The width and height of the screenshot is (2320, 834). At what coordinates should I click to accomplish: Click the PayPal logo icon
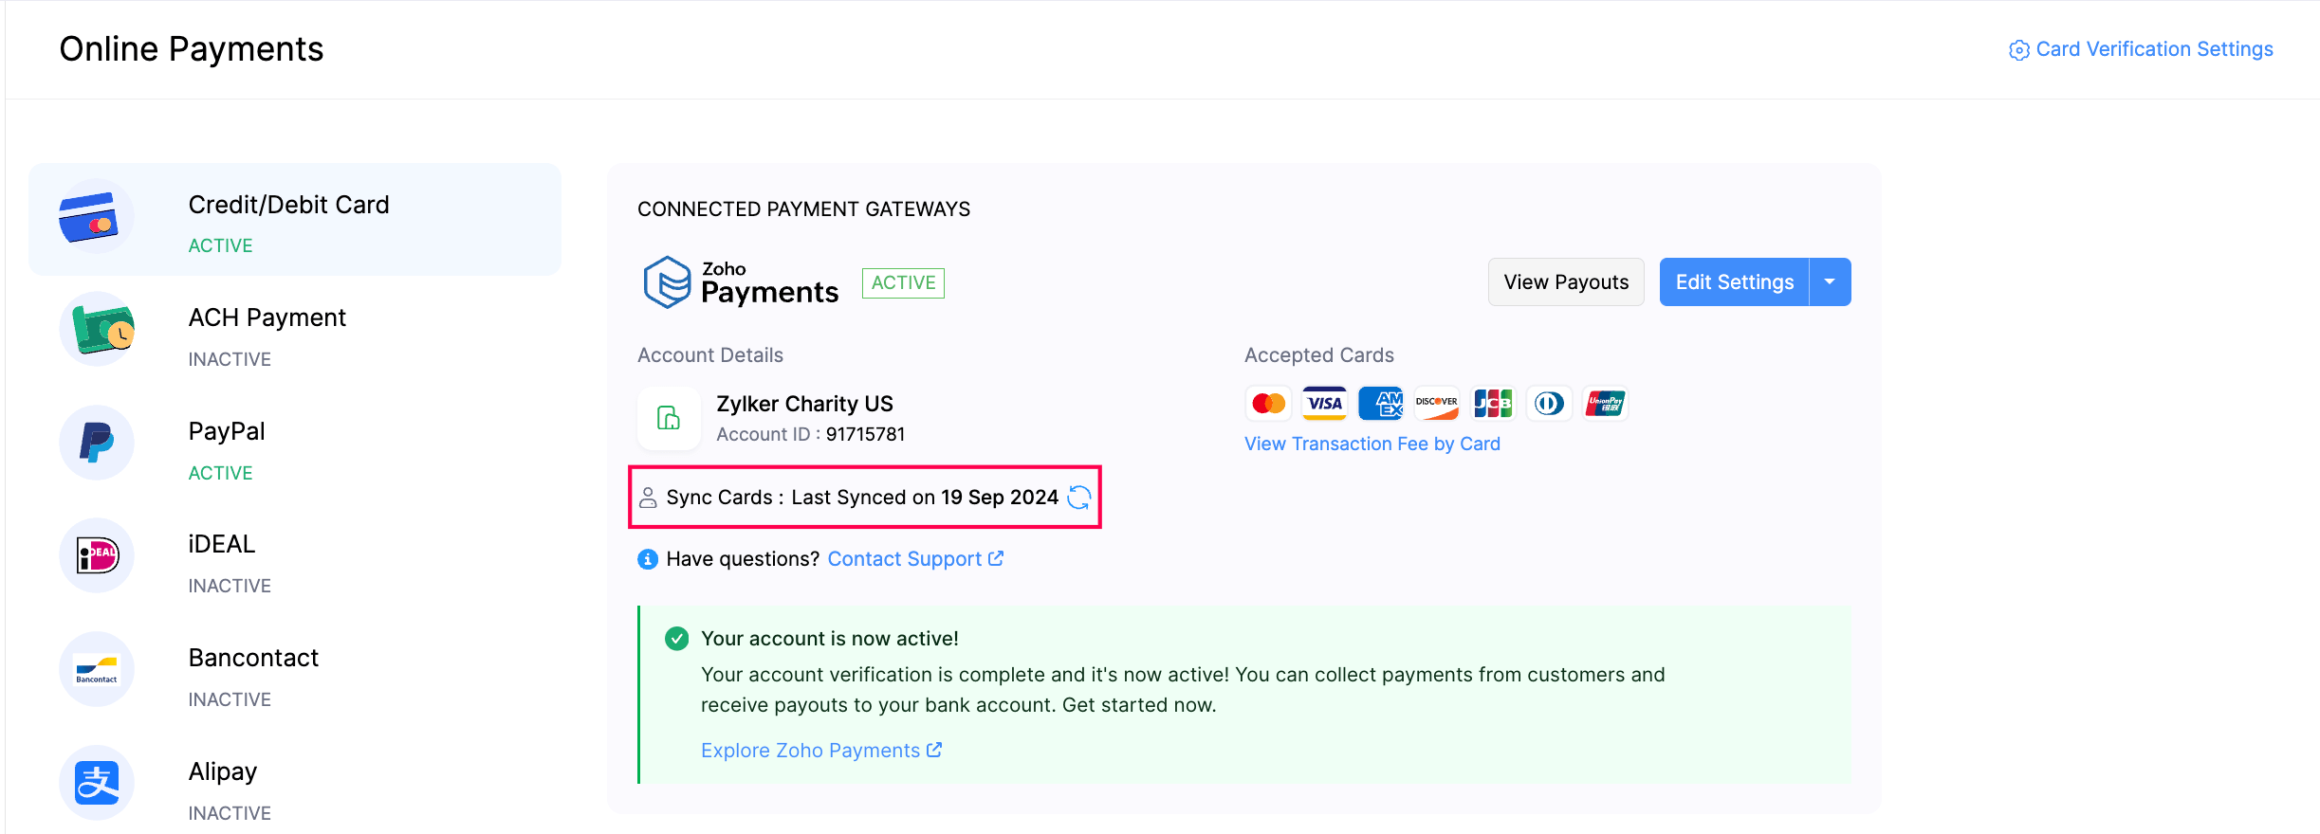click(97, 443)
